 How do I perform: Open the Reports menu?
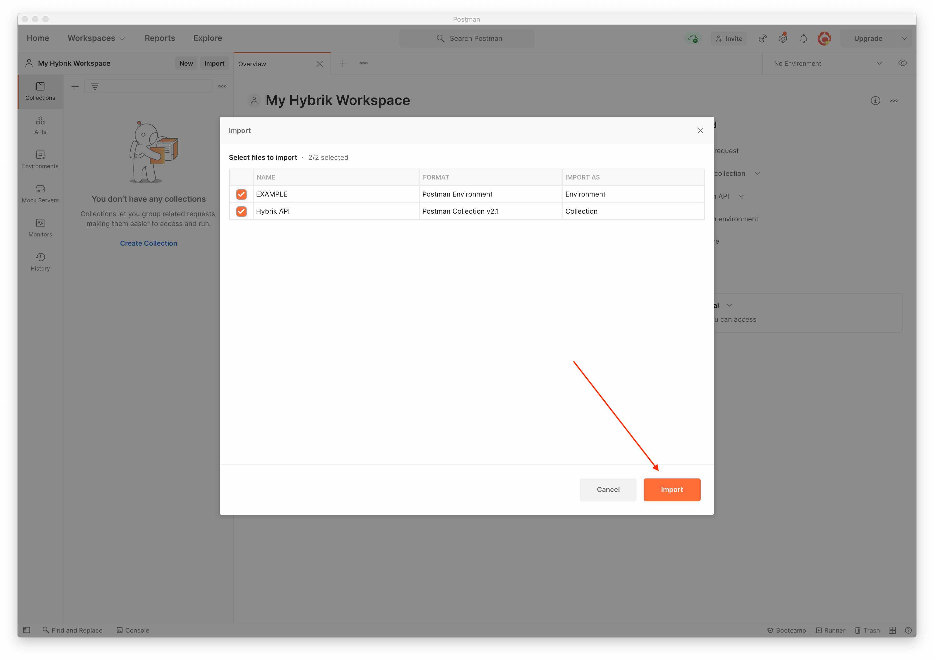pyautogui.click(x=160, y=38)
